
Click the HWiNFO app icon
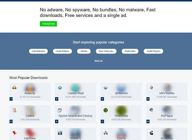(x=60, y=133)
